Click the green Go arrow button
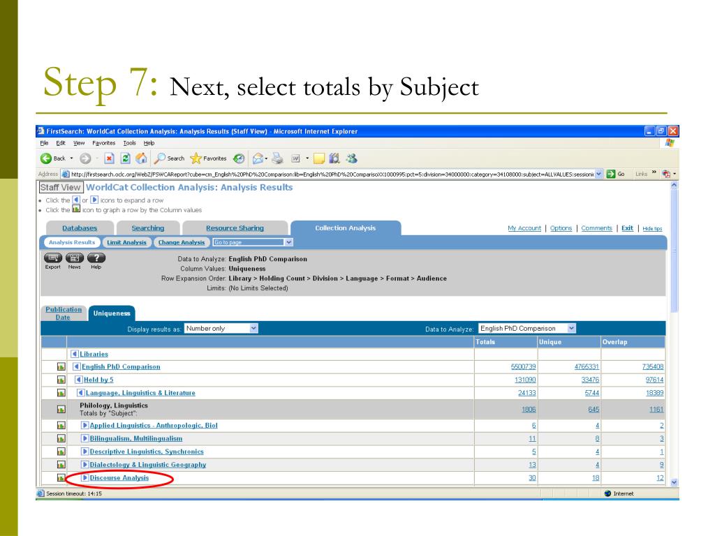The image size is (715, 536). pyautogui.click(x=610, y=174)
